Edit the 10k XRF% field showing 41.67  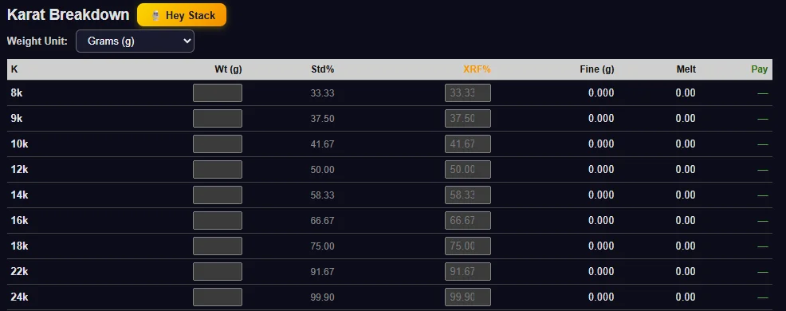coord(468,144)
